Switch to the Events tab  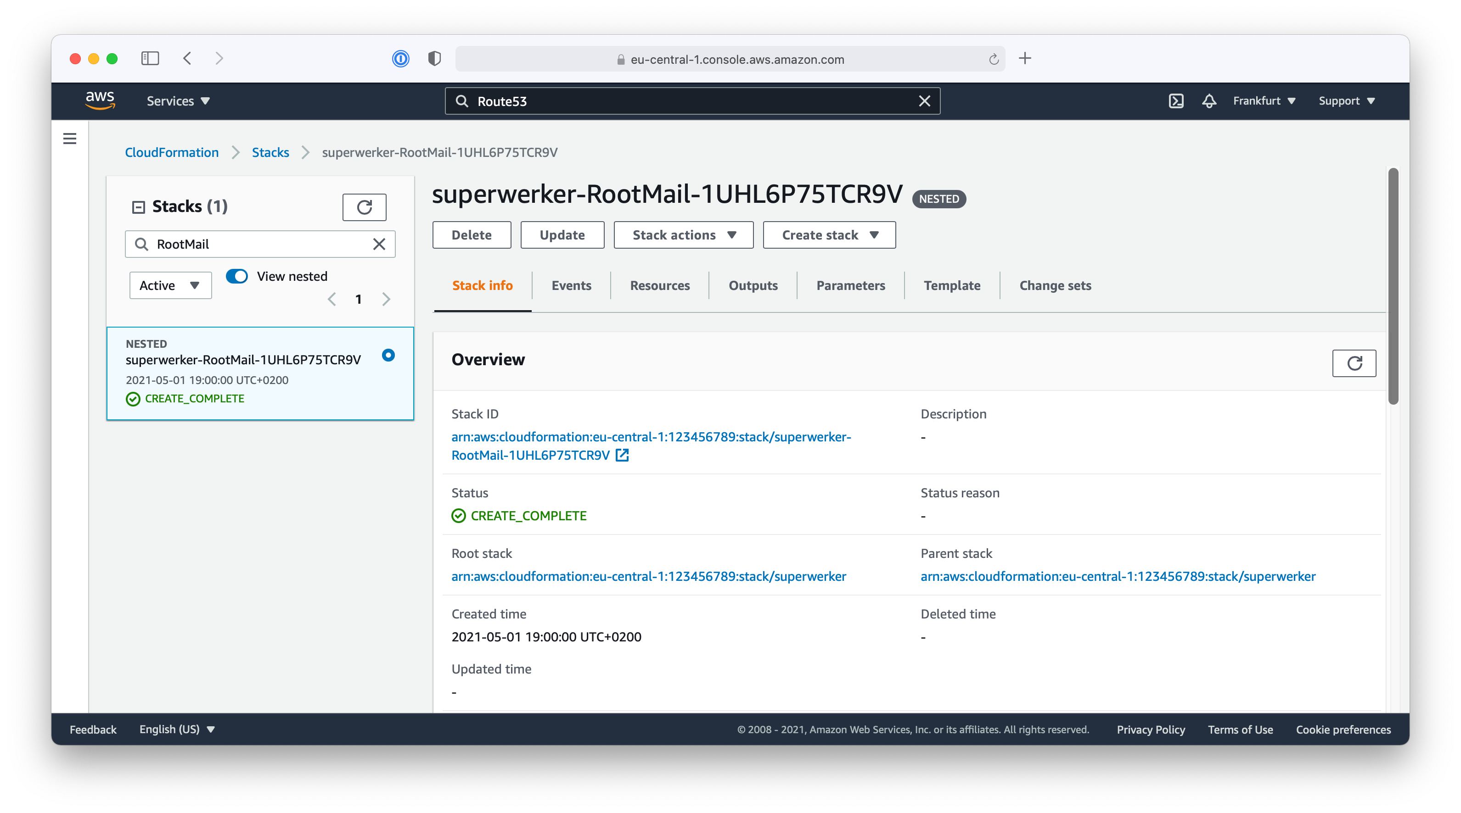click(571, 285)
